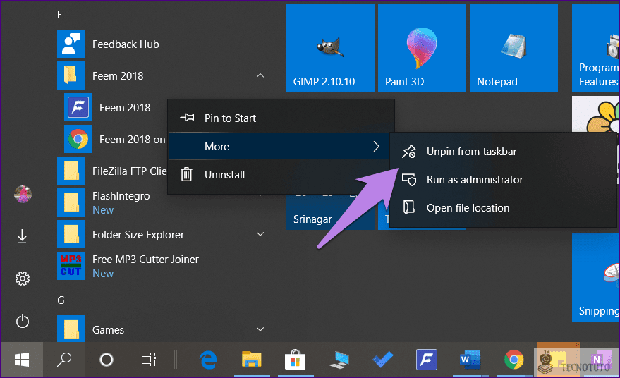The height and width of the screenshot is (378, 620).
Task: Open Google Chrome from the taskbar
Action: (x=513, y=360)
